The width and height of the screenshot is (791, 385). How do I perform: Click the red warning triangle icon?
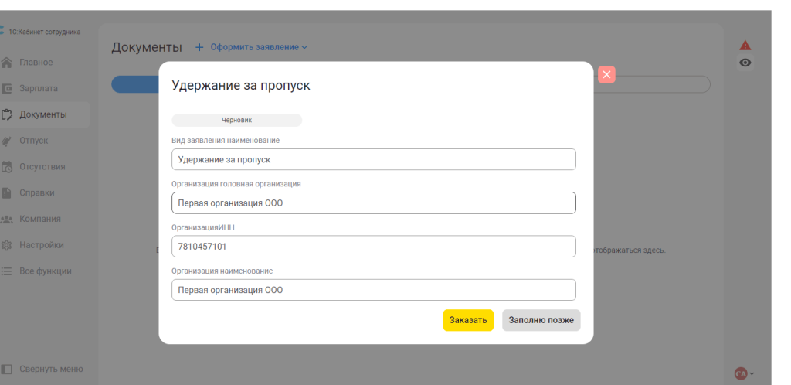[x=745, y=46]
